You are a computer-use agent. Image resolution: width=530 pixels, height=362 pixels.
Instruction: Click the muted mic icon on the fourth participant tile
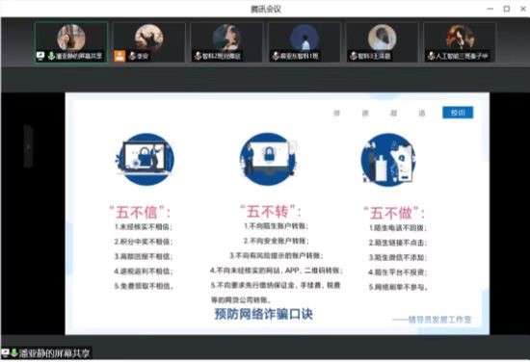(x=276, y=56)
